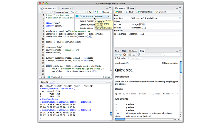The image size is (221, 124).
Task: Refresh the workspace pane
Action: pos(180,12)
